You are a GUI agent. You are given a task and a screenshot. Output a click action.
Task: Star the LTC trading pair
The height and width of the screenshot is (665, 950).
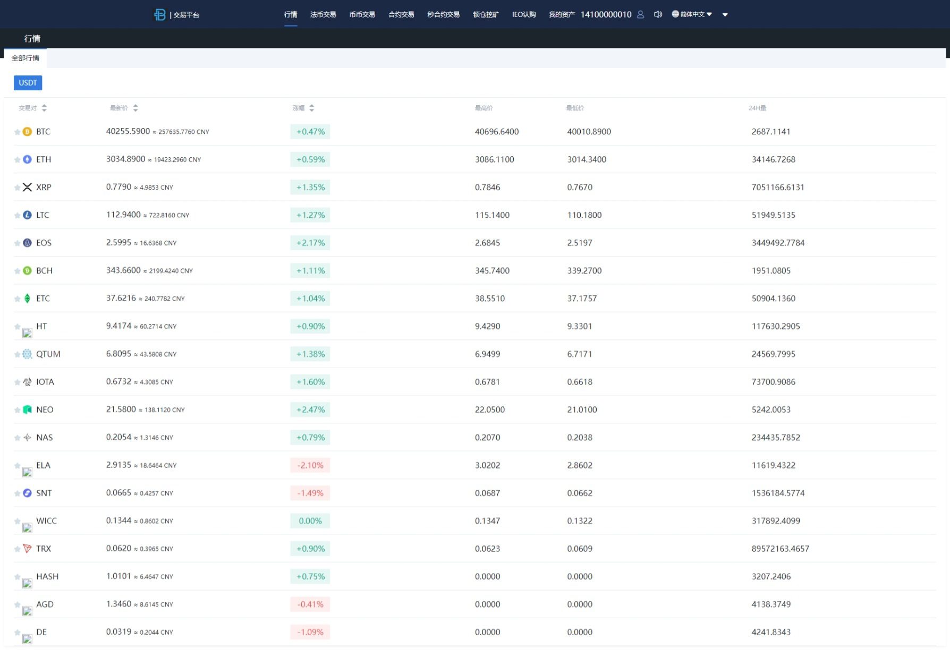pyautogui.click(x=17, y=216)
